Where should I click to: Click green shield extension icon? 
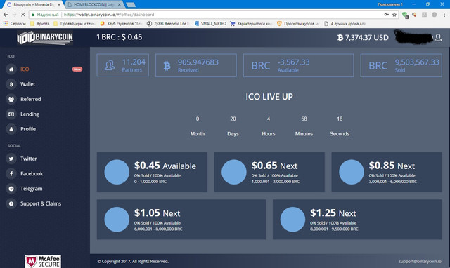(405, 15)
